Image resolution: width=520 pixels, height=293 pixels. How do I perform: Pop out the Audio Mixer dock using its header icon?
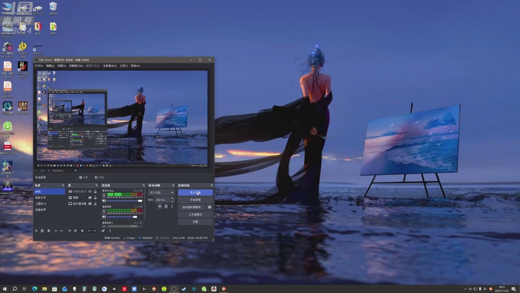coord(144,186)
